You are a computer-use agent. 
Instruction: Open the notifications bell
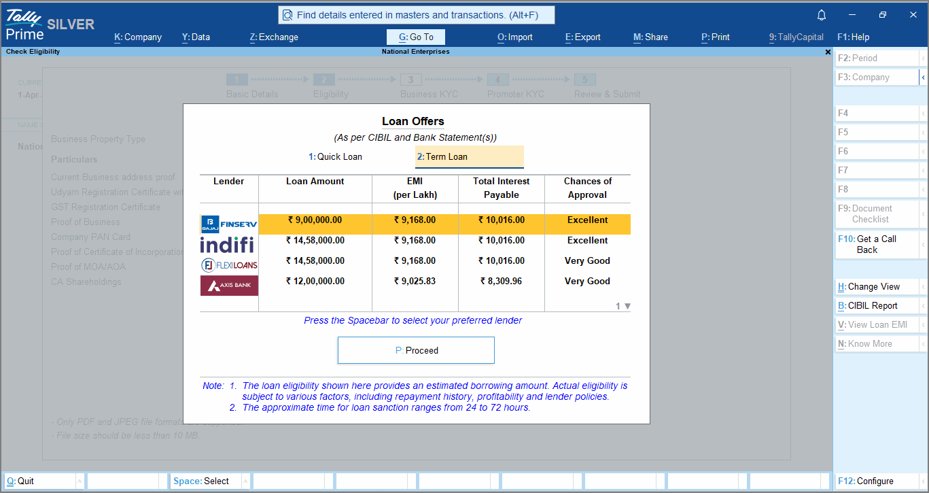coord(821,14)
